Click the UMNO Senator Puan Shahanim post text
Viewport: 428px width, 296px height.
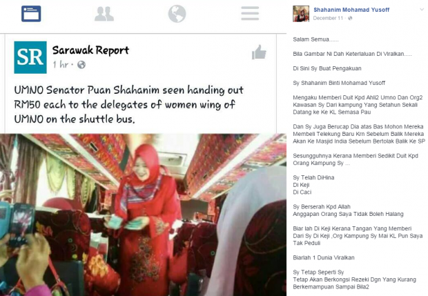pos(128,104)
